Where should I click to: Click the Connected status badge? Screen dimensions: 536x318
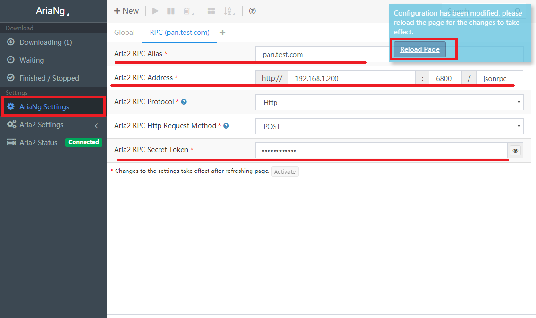point(84,142)
